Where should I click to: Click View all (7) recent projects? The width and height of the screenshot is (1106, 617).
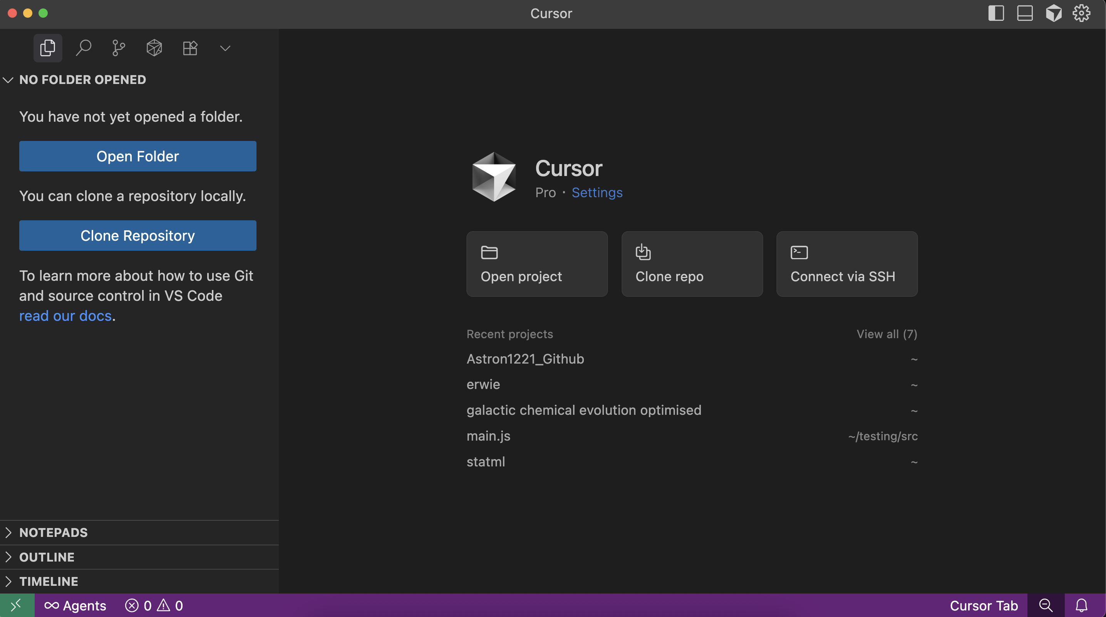tap(887, 334)
